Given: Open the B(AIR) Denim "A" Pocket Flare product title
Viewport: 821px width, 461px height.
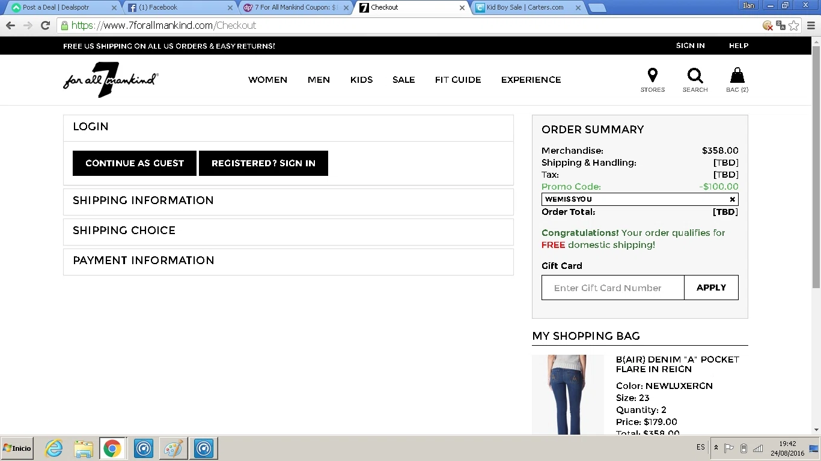Looking at the screenshot, I should (677, 364).
